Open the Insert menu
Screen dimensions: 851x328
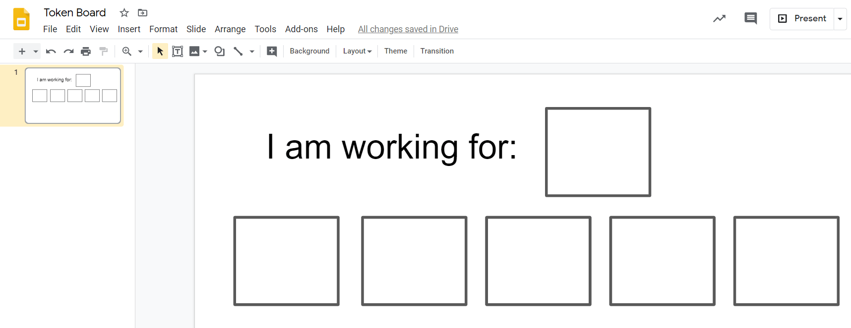(x=129, y=29)
